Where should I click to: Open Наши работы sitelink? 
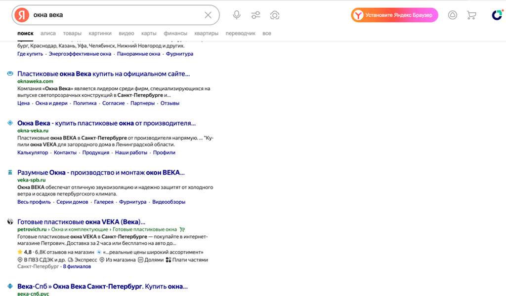(x=131, y=152)
